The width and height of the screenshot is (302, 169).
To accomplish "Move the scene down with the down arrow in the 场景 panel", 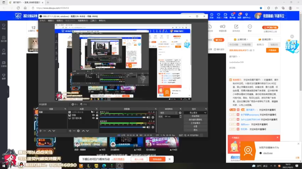I will coord(54,131).
